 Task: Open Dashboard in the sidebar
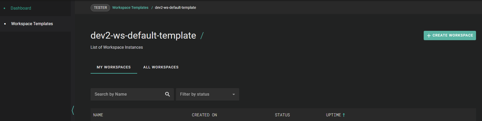[x=21, y=8]
